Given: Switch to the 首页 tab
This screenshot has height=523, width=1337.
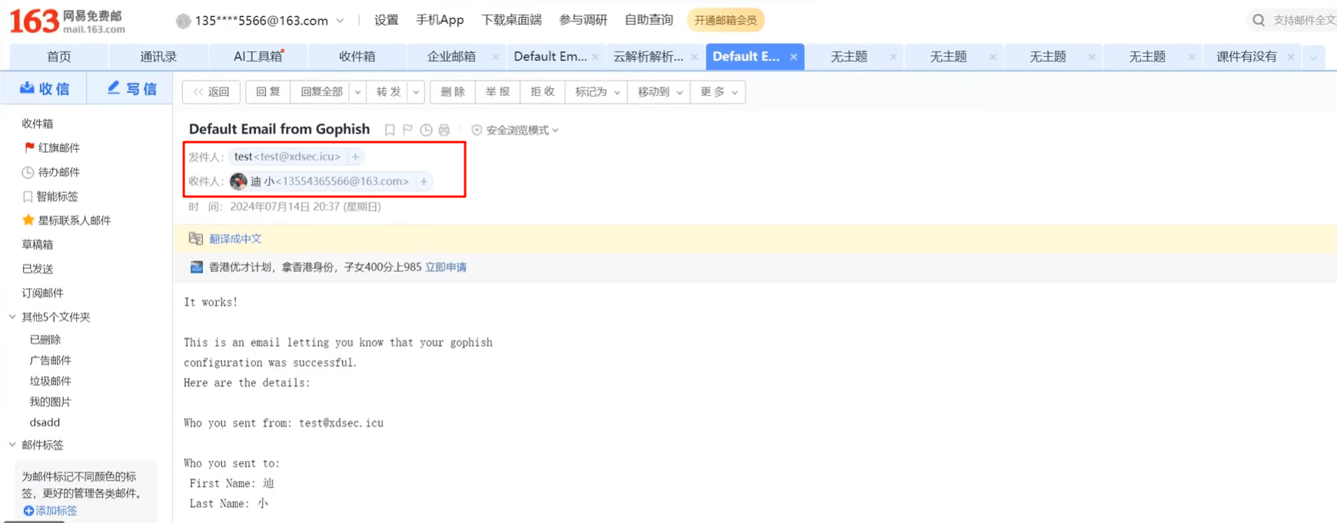Looking at the screenshot, I should [59, 57].
